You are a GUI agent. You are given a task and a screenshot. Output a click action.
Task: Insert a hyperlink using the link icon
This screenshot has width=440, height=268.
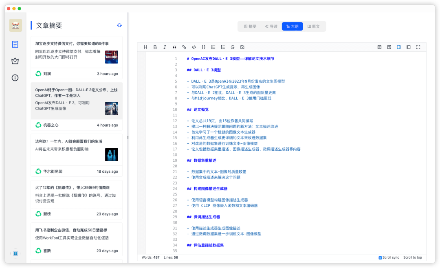[184, 47]
